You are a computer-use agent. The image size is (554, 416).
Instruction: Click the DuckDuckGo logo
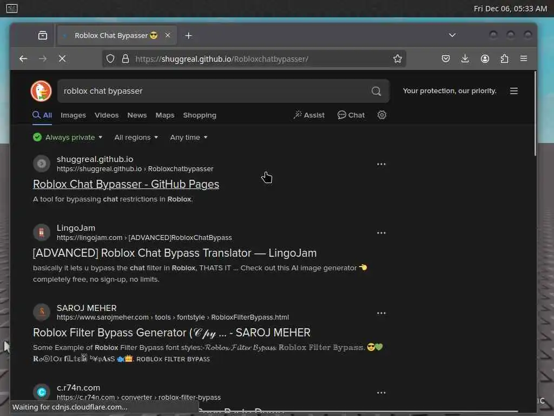pyautogui.click(x=41, y=91)
